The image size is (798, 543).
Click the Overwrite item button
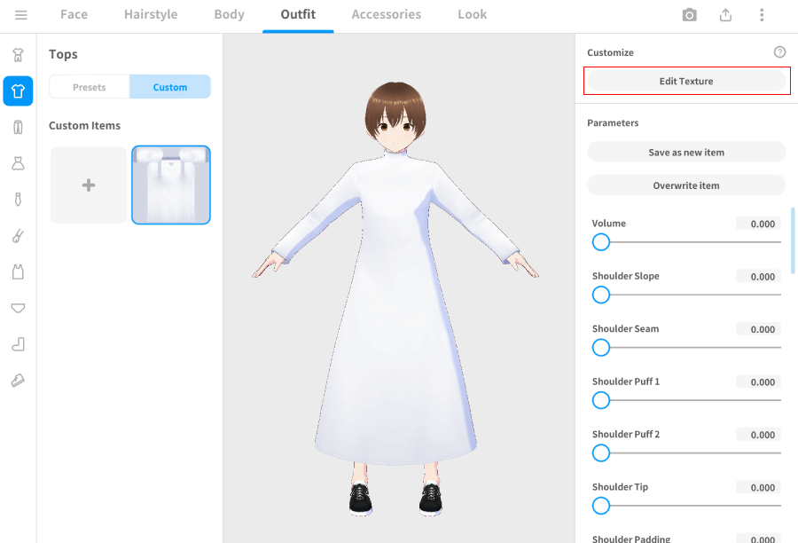(x=686, y=185)
